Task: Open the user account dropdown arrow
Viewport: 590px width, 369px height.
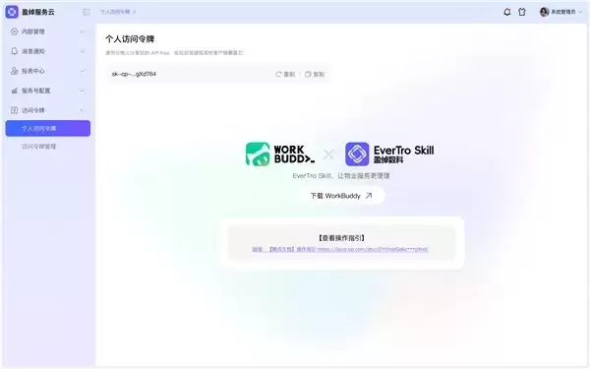Action: pyautogui.click(x=580, y=12)
